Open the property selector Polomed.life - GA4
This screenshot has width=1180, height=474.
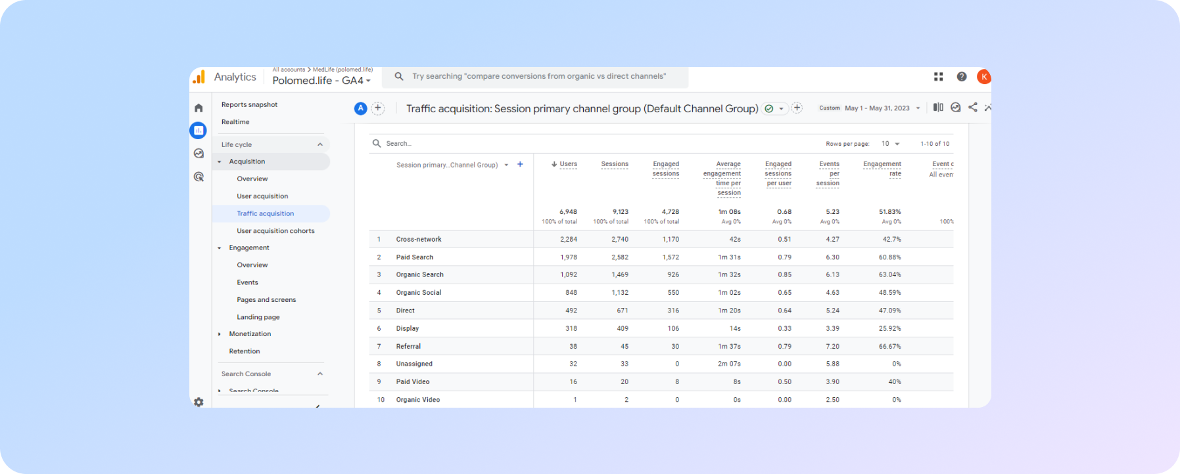321,80
